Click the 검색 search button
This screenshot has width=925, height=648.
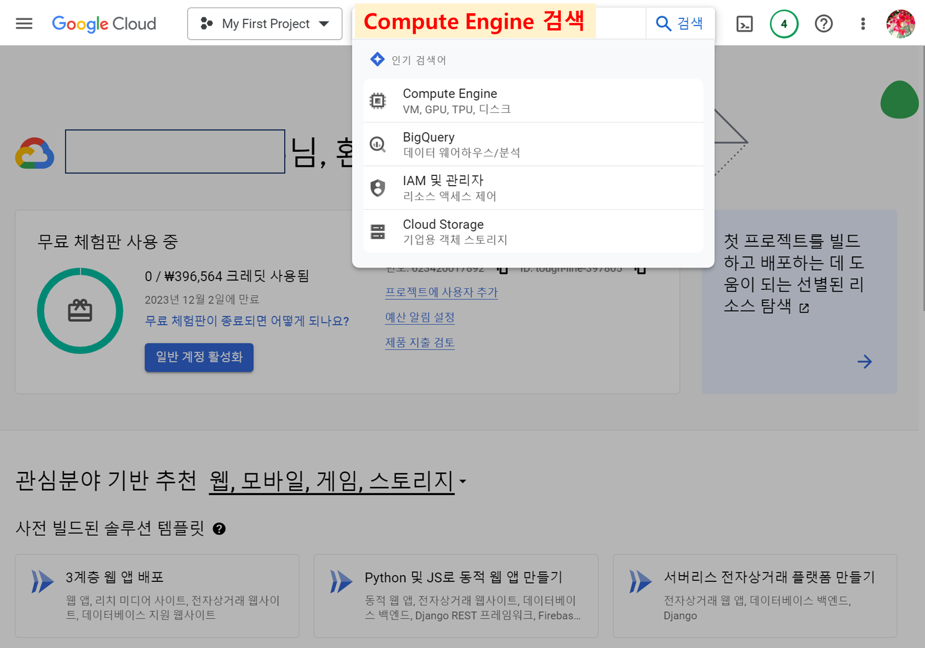[679, 24]
